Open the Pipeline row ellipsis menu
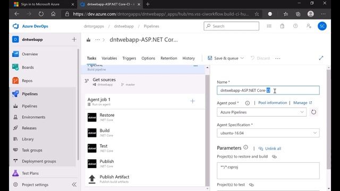 coord(195,66)
